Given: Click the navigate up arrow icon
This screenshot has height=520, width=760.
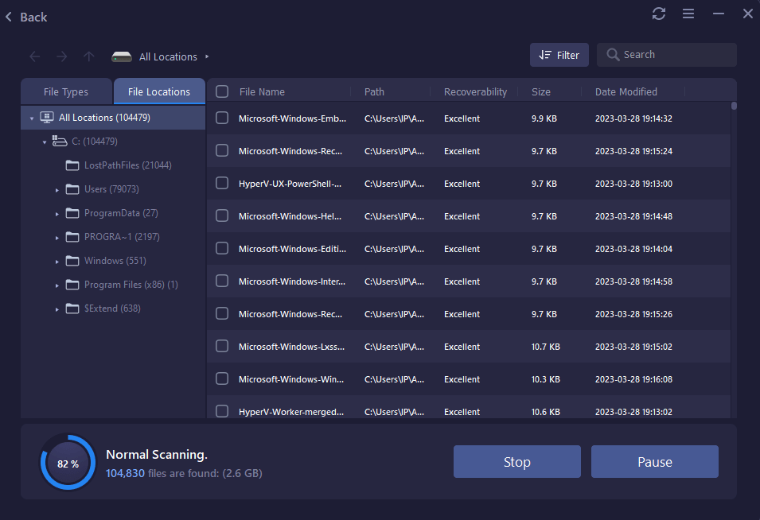Looking at the screenshot, I should (x=88, y=56).
